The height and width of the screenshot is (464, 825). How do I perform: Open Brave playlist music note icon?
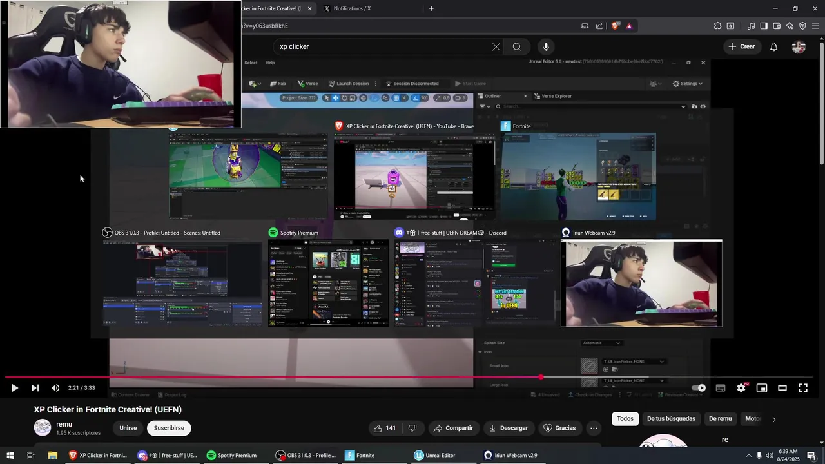[x=751, y=26]
